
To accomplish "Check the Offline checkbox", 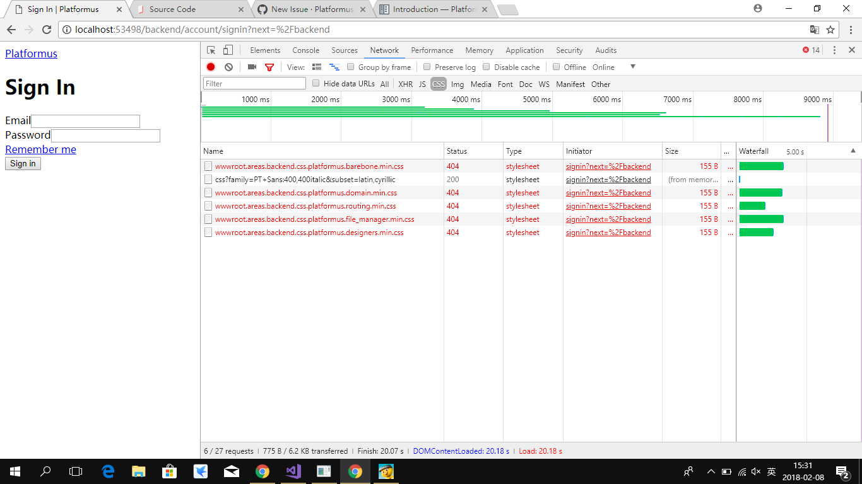I will (556, 67).
